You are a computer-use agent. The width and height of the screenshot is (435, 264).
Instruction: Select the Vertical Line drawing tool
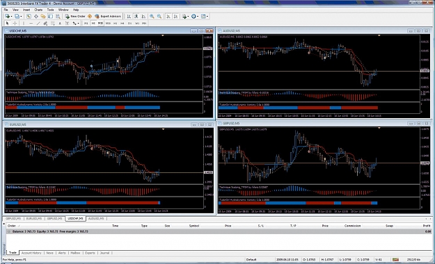[24, 23]
